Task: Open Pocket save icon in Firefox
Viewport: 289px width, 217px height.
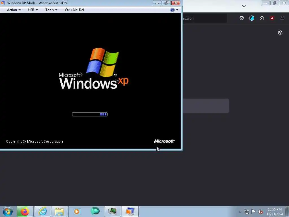Action: coord(242,18)
